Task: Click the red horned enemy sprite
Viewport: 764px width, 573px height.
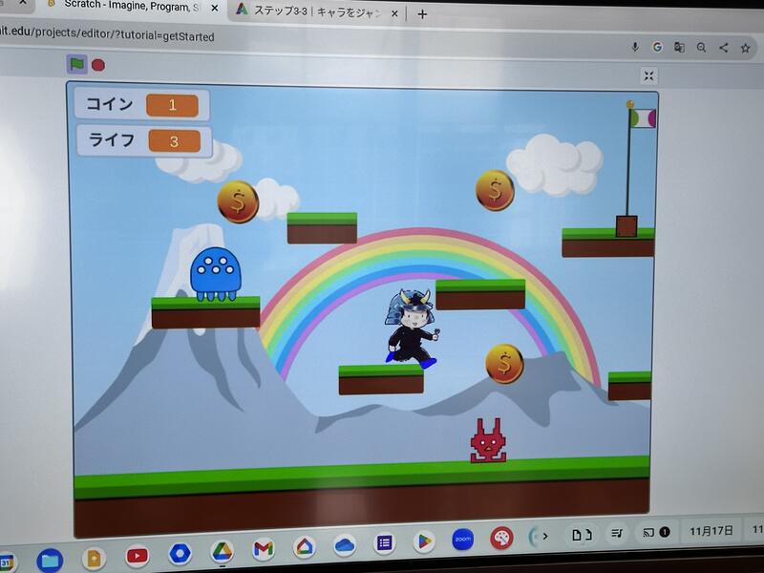Action: click(x=487, y=441)
